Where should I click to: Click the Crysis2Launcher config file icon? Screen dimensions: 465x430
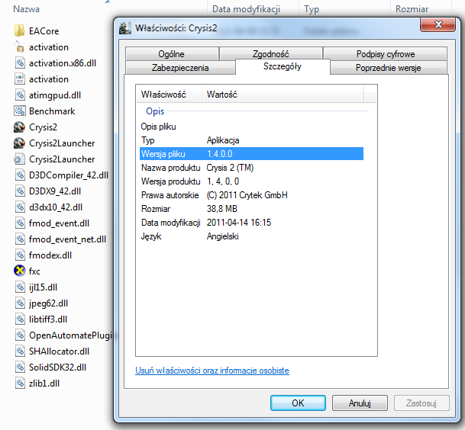(19, 159)
